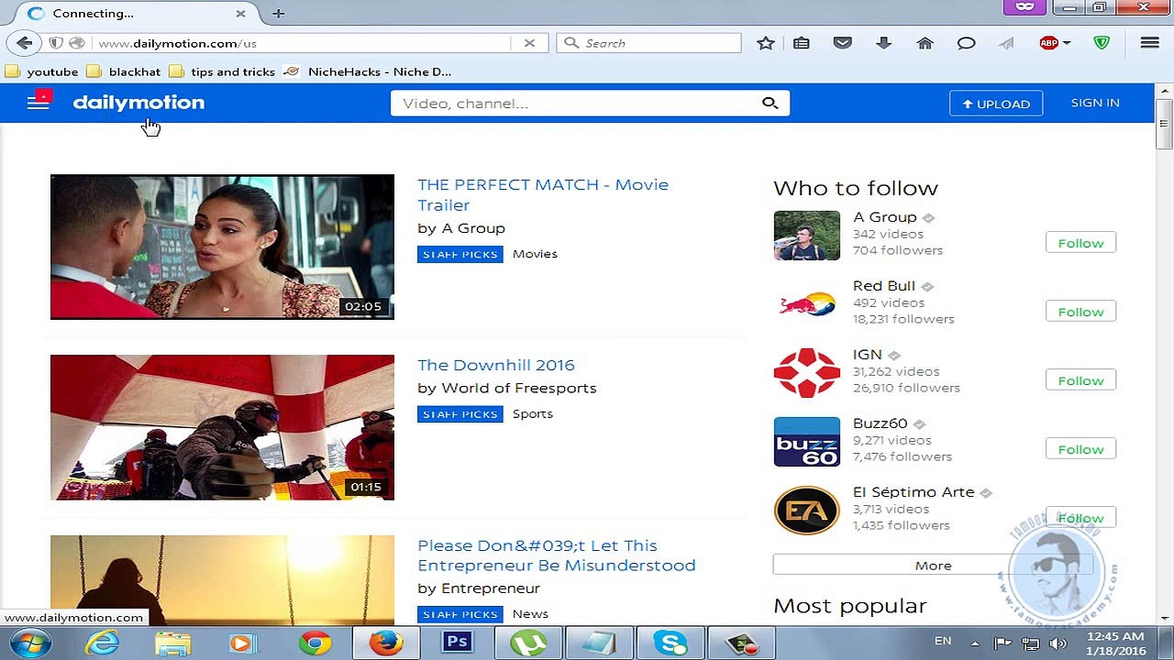Click the SIGN IN link

[x=1095, y=103]
